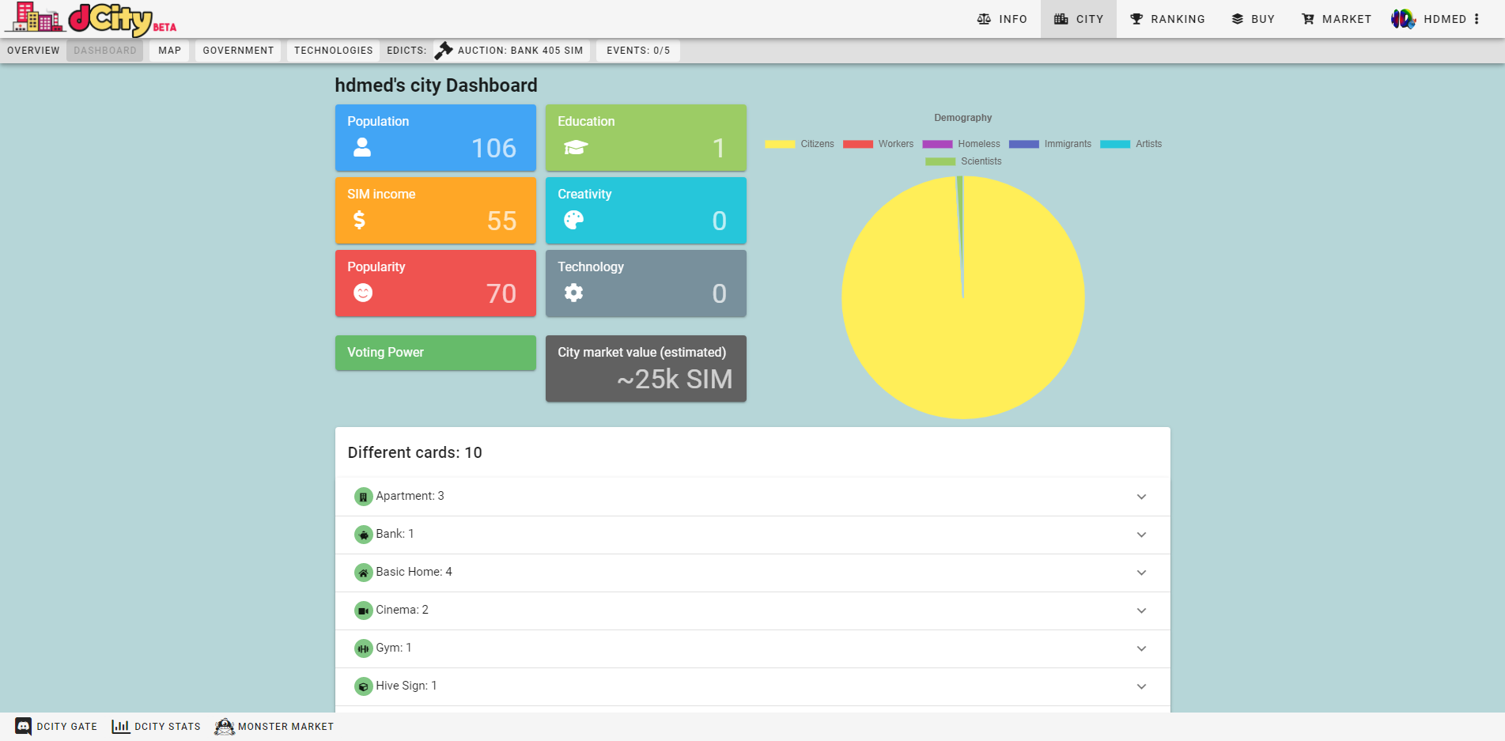Click the hdmed's city Dashboard heading
The width and height of the screenshot is (1505, 741).
(436, 85)
